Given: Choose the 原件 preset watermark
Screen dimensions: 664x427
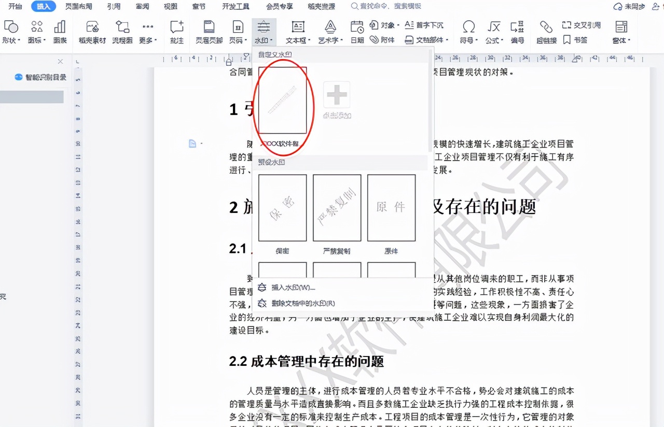Looking at the screenshot, I should (391, 208).
